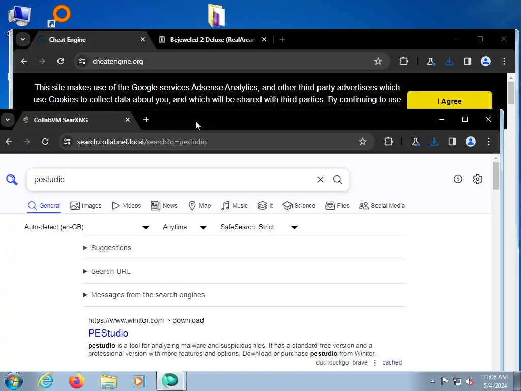Open the Auto-detect (en-GB) language dropdown

coord(87,227)
